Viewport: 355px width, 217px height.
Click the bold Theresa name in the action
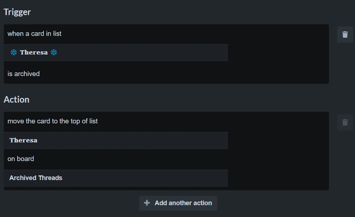point(24,141)
